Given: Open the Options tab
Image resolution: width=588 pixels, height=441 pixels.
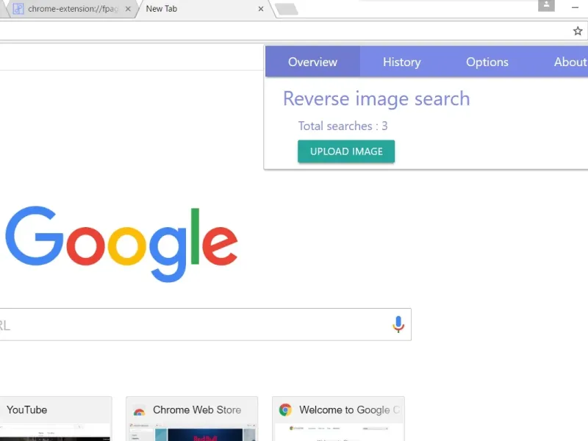Looking at the screenshot, I should coord(487,62).
